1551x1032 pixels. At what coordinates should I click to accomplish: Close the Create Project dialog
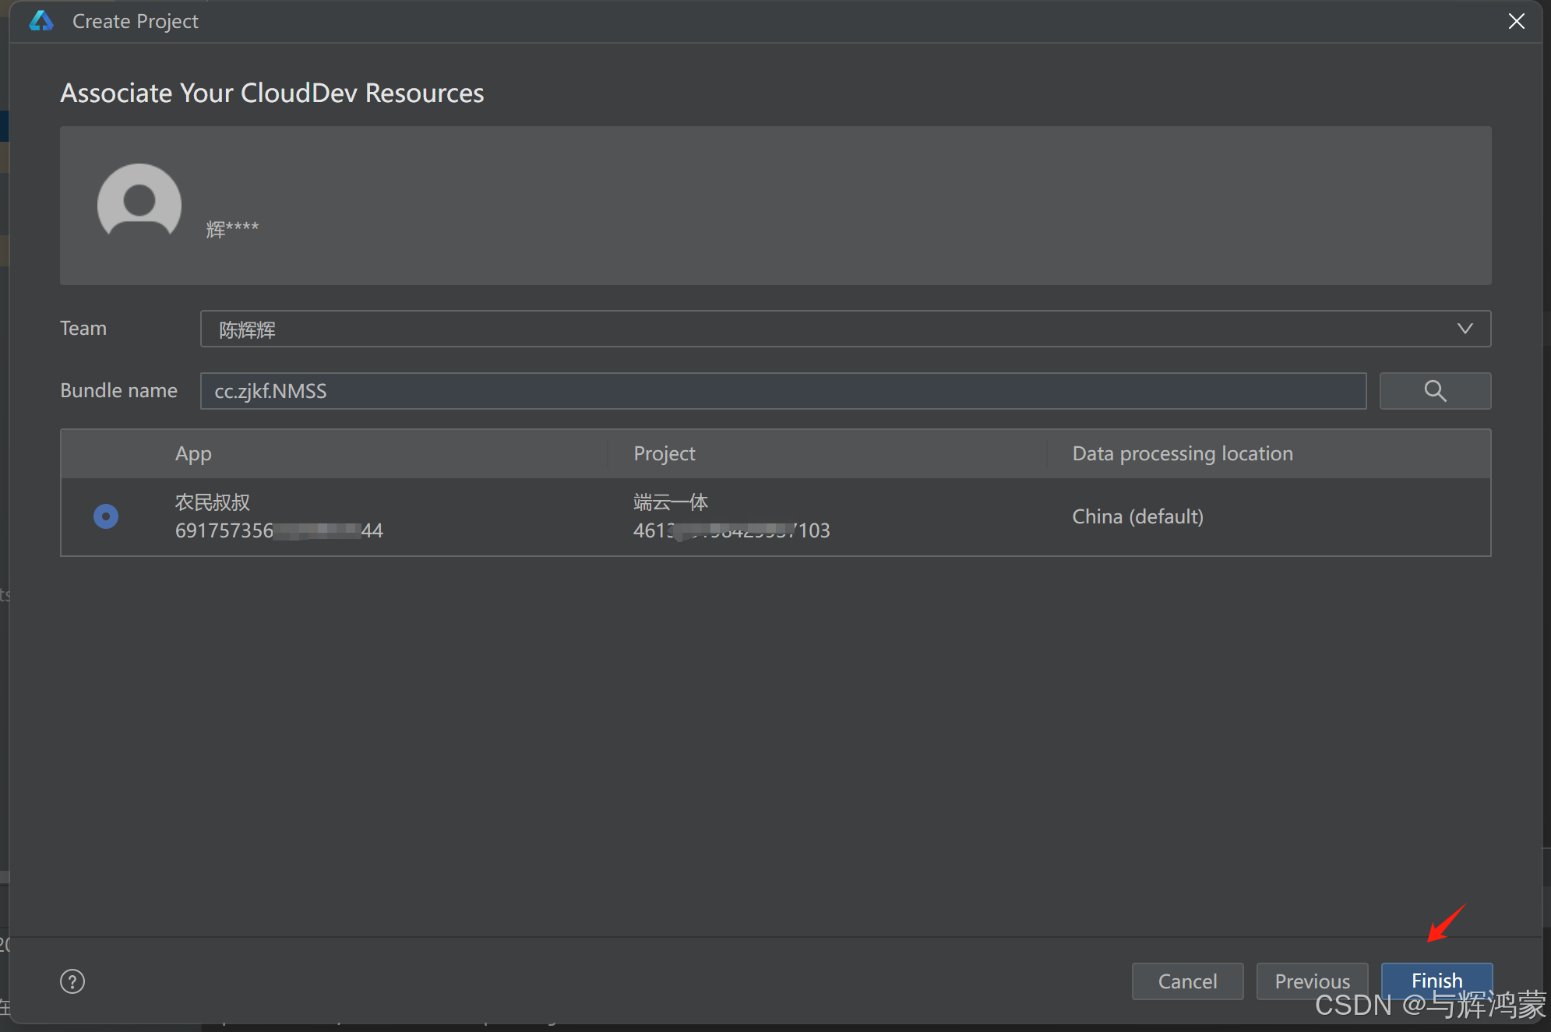tap(1516, 21)
